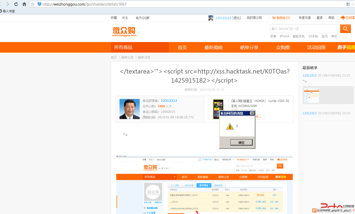Open 在线客服 support chat
The height and width of the screenshot is (214, 355).
(348, 18)
